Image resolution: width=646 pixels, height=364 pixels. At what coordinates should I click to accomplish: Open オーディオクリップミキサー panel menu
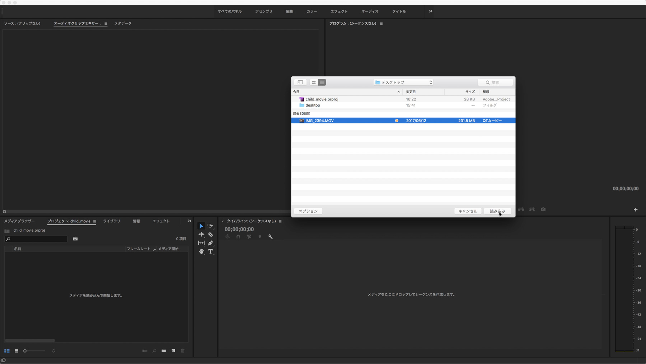(x=106, y=24)
